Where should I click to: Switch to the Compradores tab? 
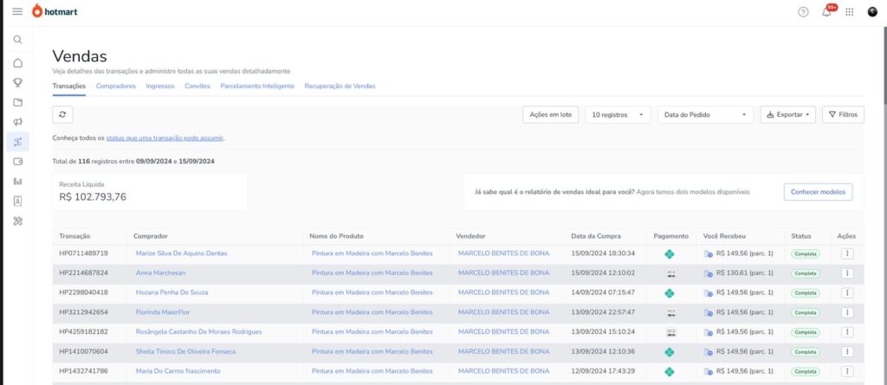116,86
